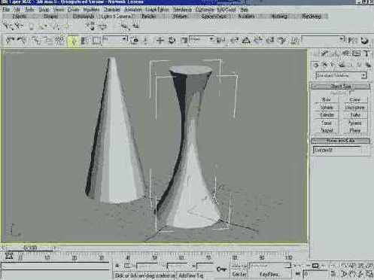Click the Time Configuration icon
The width and height of the screenshot is (374, 280).
pyautogui.click(x=333, y=273)
